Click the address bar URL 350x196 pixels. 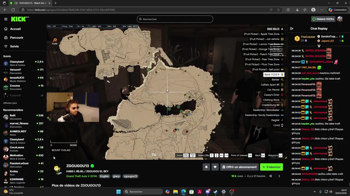pyautogui.click(x=71, y=10)
